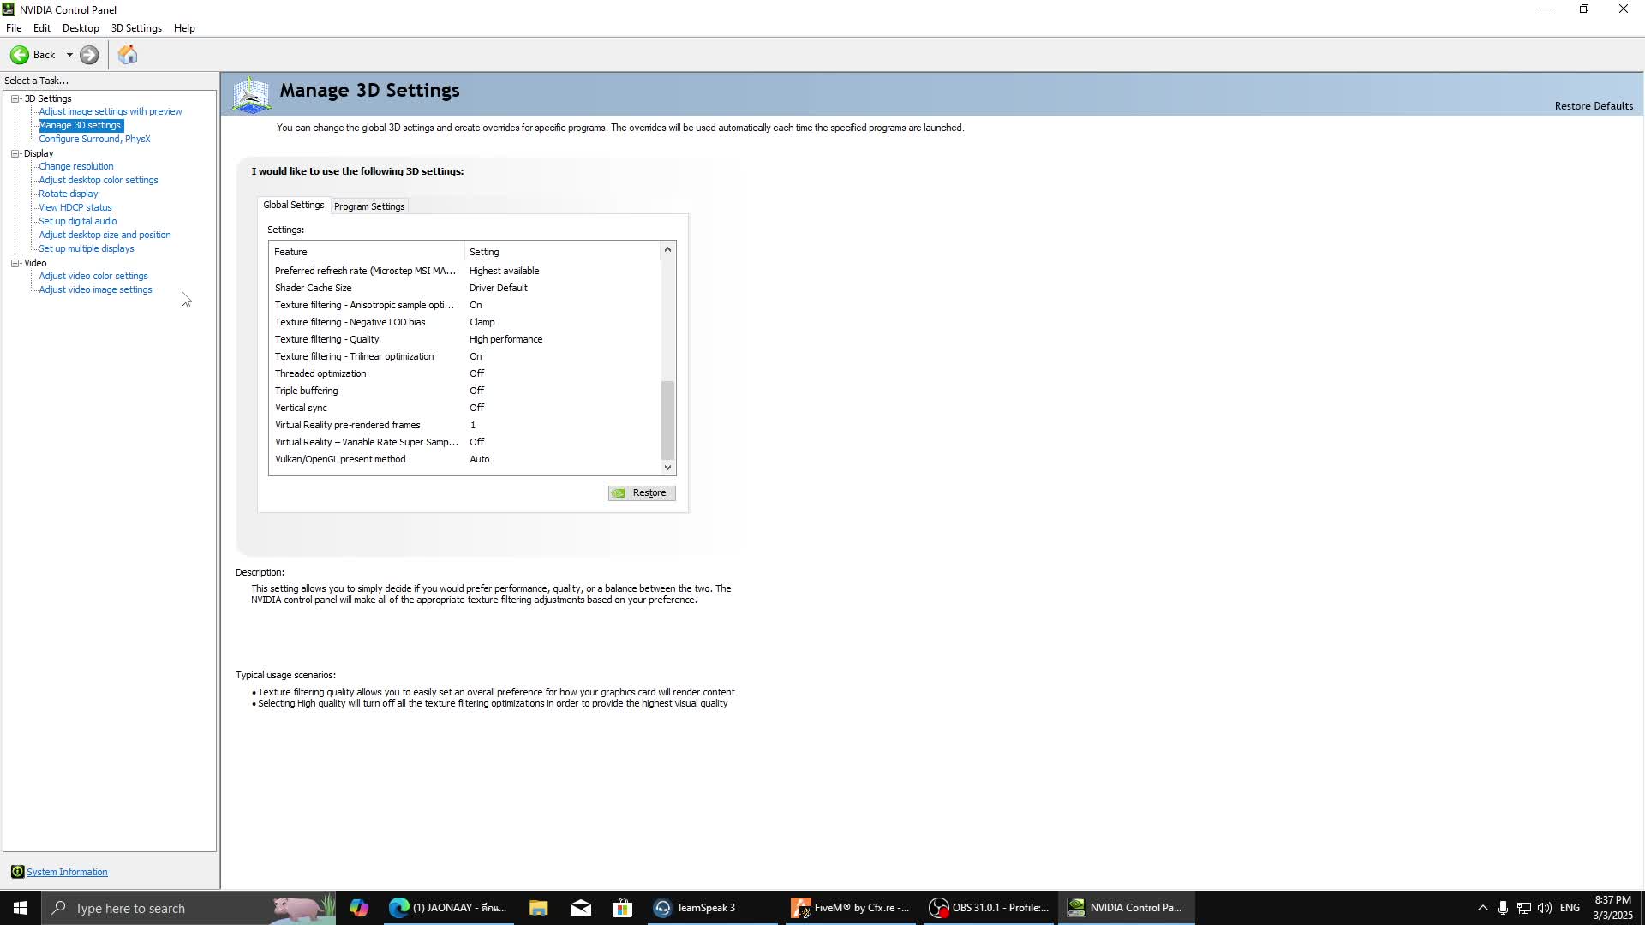Click Auto setting value
This screenshot has width=1645, height=925.
coord(479,459)
